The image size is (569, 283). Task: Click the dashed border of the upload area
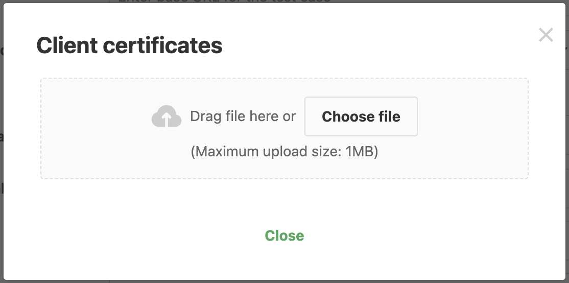284,78
